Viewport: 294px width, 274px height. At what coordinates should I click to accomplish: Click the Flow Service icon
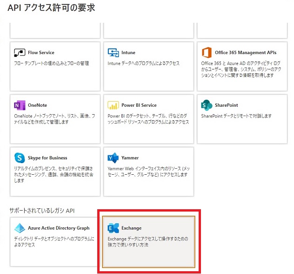(20, 52)
